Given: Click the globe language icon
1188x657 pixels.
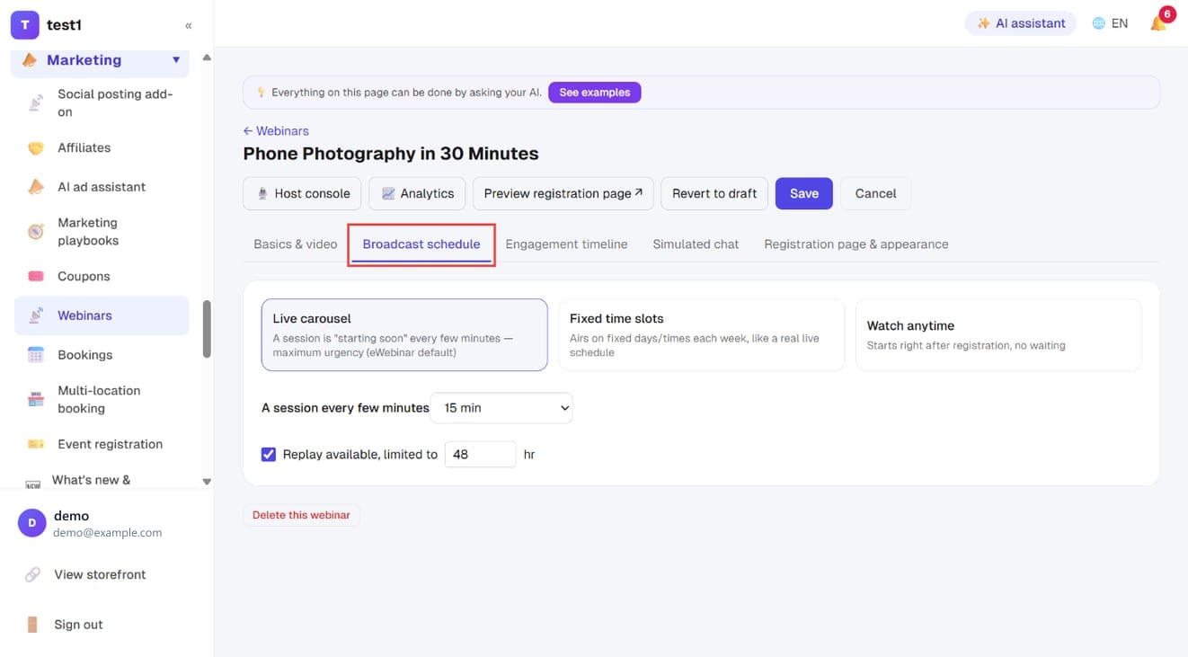Looking at the screenshot, I should (1098, 23).
